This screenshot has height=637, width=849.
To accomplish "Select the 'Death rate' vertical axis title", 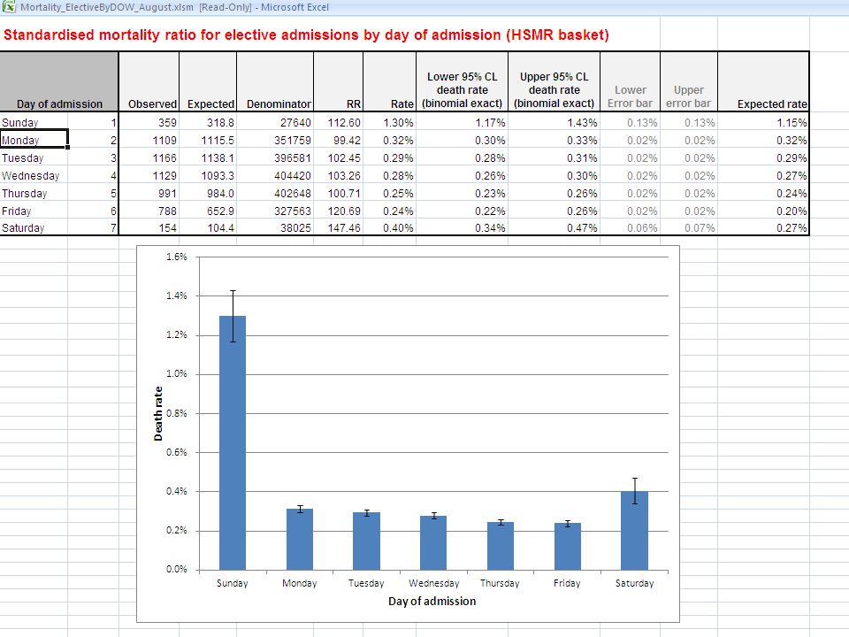I will coord(158,413).
